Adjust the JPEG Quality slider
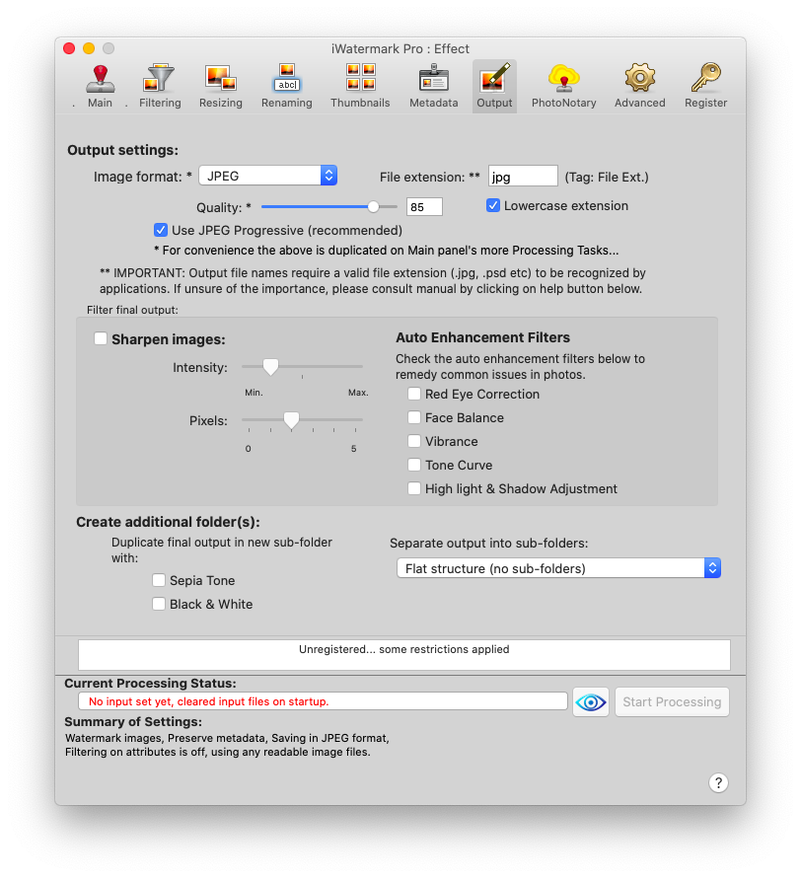 329,206
